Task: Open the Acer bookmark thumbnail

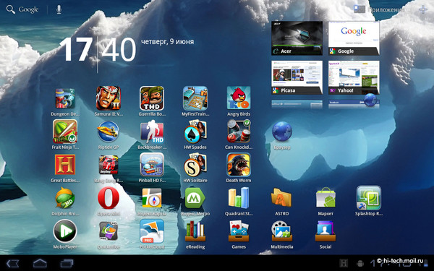Action: coord(297,38)
